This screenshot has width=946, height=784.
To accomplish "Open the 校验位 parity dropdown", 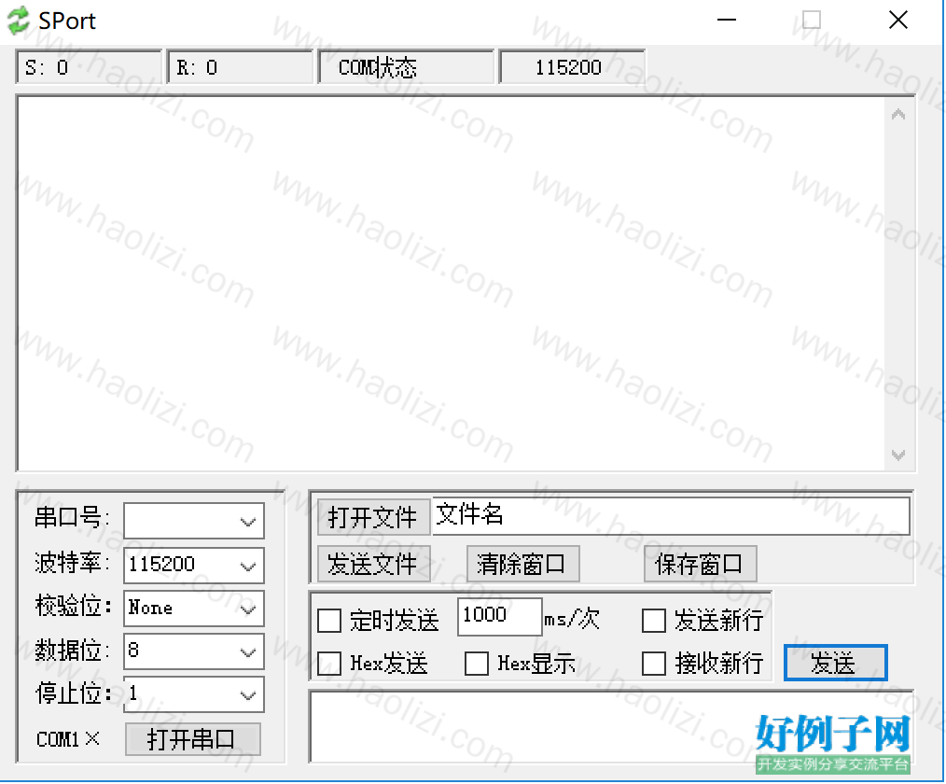I will (194, 609).
